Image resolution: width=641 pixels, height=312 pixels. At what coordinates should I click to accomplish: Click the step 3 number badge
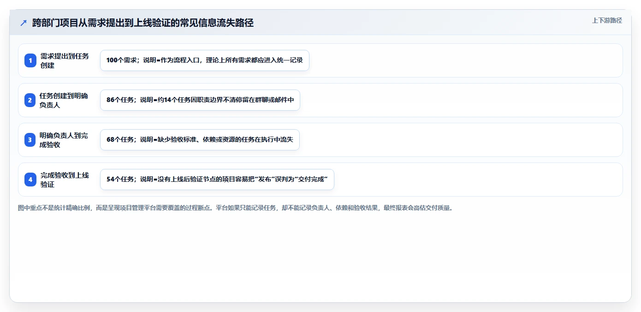pos(30,140)
